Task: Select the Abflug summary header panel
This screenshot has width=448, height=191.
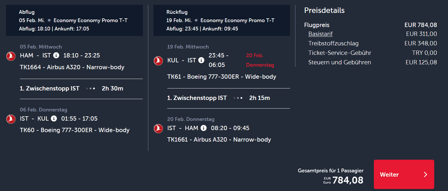Action: coord(74,20)
